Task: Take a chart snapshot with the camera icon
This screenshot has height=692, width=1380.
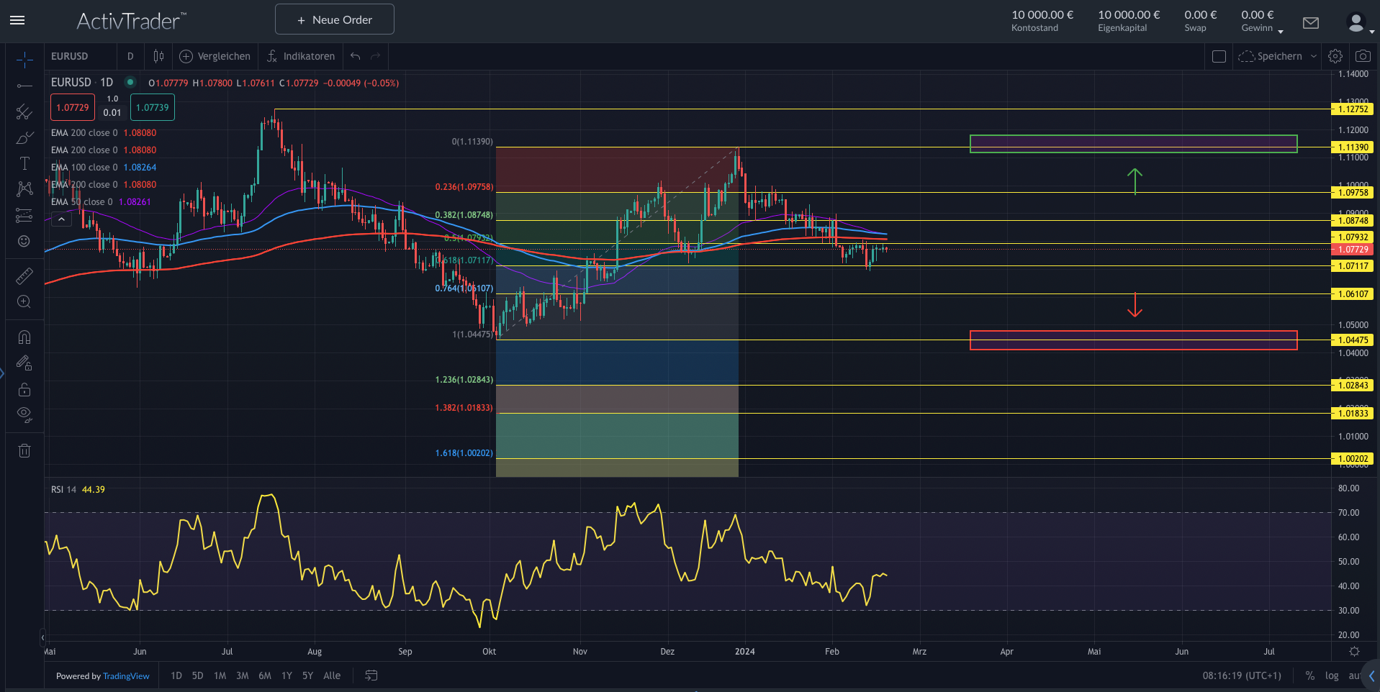Action: click(1363, 55)
